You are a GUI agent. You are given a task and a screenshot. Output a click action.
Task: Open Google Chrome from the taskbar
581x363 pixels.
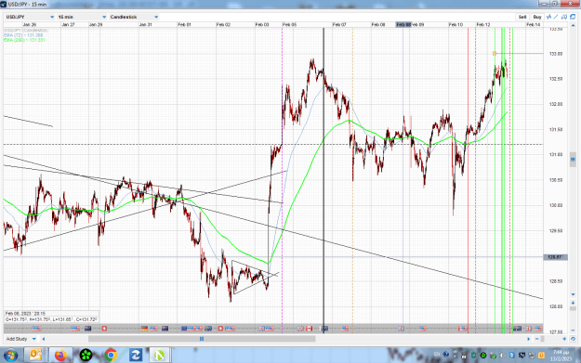click(x=111, y=356)
